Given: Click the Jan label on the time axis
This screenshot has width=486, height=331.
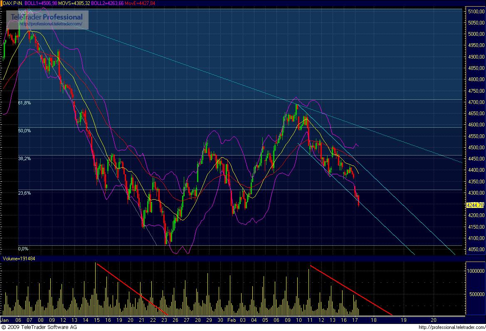Looking at the screenshot, I should (5, 320).
